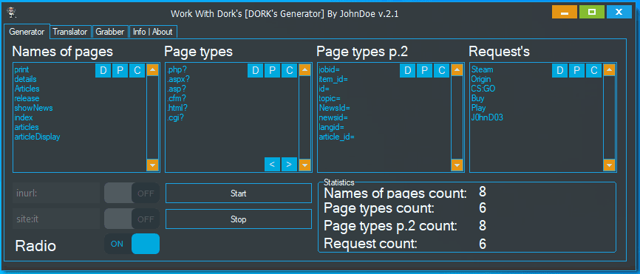This screenshot has height=274, width=640.
Task: Turn off the Radio switch
Action: click(132, 244)
